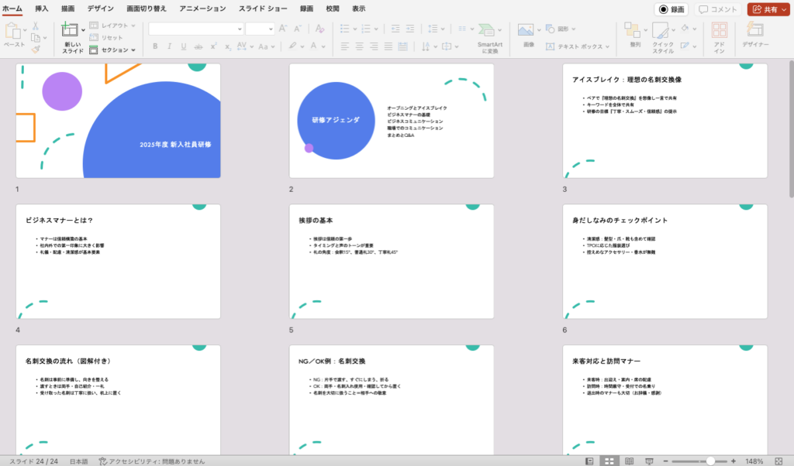Image resolution: width=794 pixels, height=466 pixels.
Task: Click the New Slide (新しいスライド) icon
Action: click(x=70, y=30)
